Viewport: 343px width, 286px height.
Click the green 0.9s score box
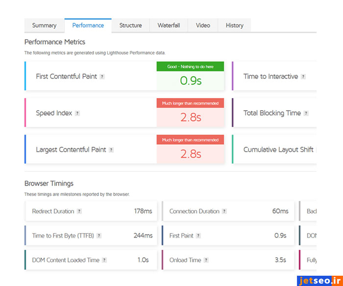click(x=190, y=81)
